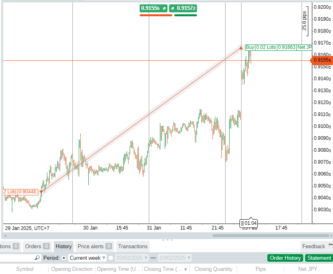Click the Feedback flag icon

pos(330,246)
